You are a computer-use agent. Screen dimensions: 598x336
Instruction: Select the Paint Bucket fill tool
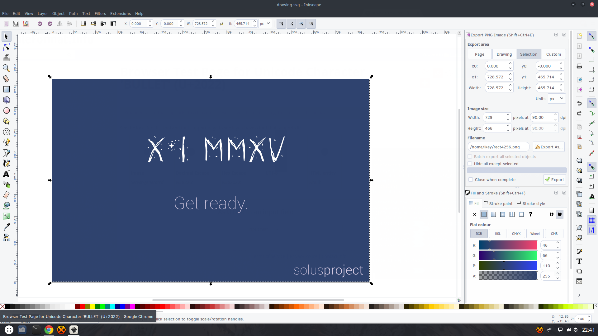6,206
